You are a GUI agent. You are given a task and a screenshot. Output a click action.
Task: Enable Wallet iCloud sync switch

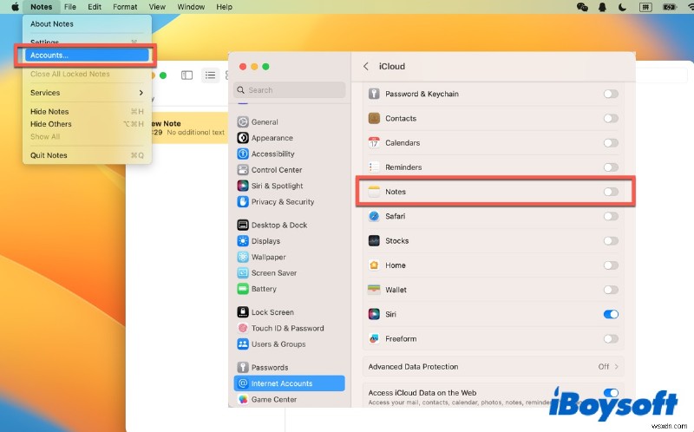tap(611, 290)
